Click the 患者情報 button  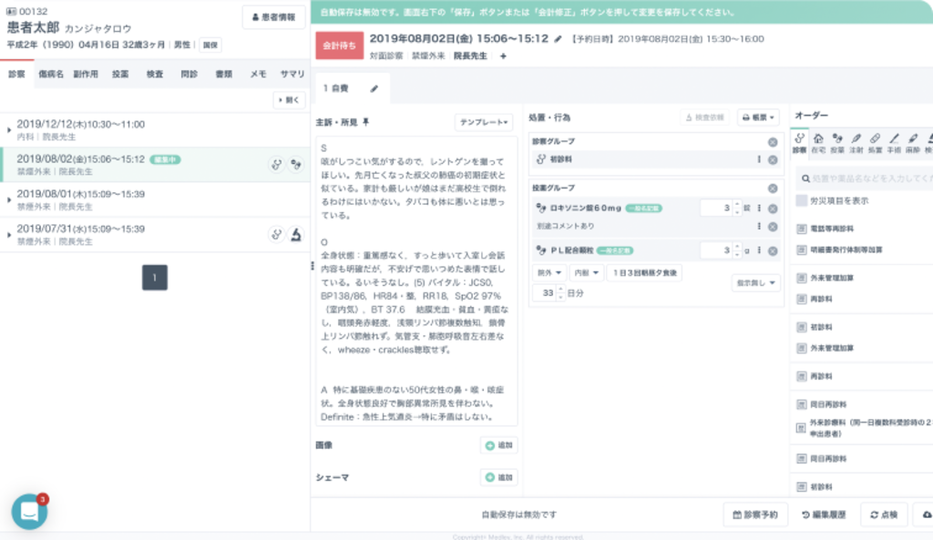pyautogui.click(x=273, y=17)
